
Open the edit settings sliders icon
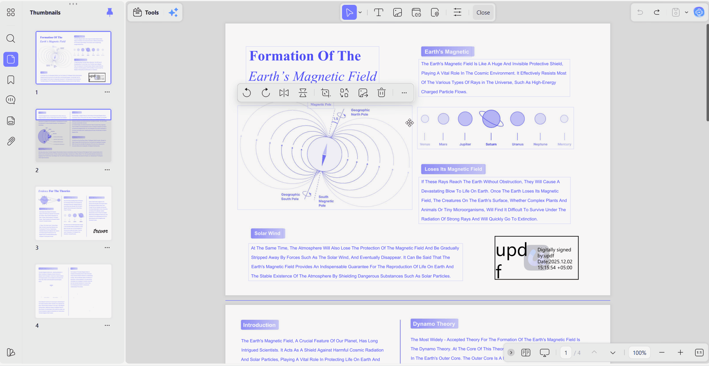(x=458, y=12)
